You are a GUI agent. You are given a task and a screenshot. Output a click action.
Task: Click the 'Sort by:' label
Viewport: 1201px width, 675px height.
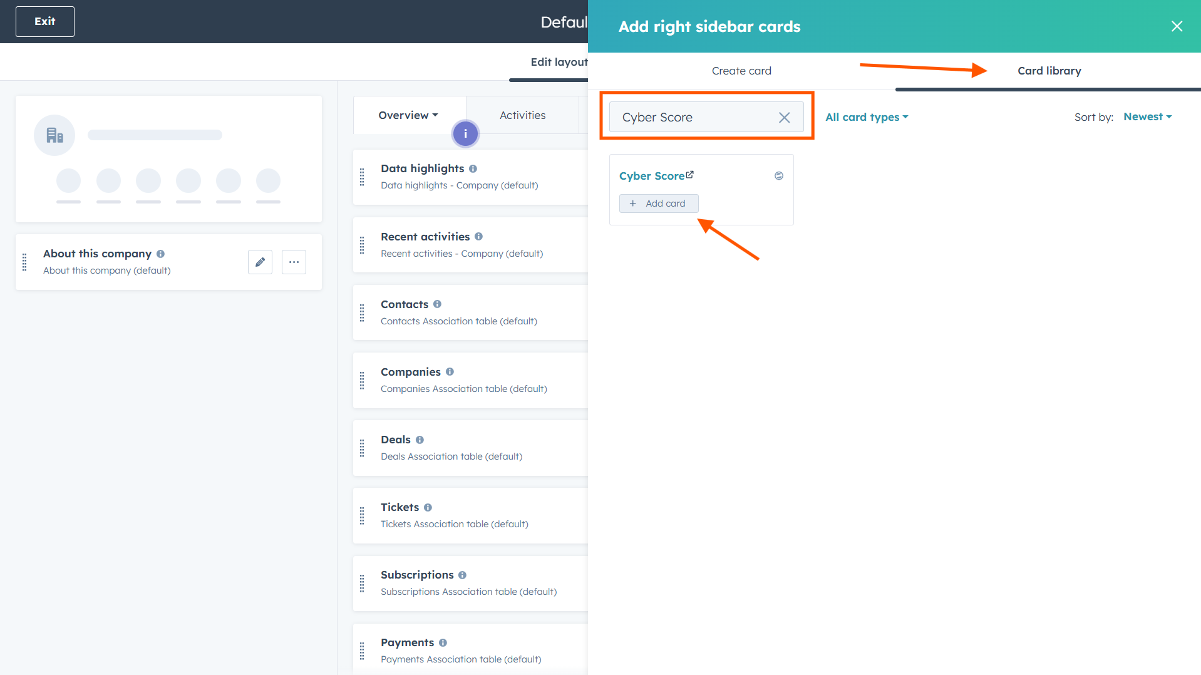[x=1093, y=117]
